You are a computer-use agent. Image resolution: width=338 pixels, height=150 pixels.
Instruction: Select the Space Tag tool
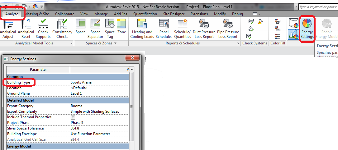pyautogui.click(x=110, y=29)
